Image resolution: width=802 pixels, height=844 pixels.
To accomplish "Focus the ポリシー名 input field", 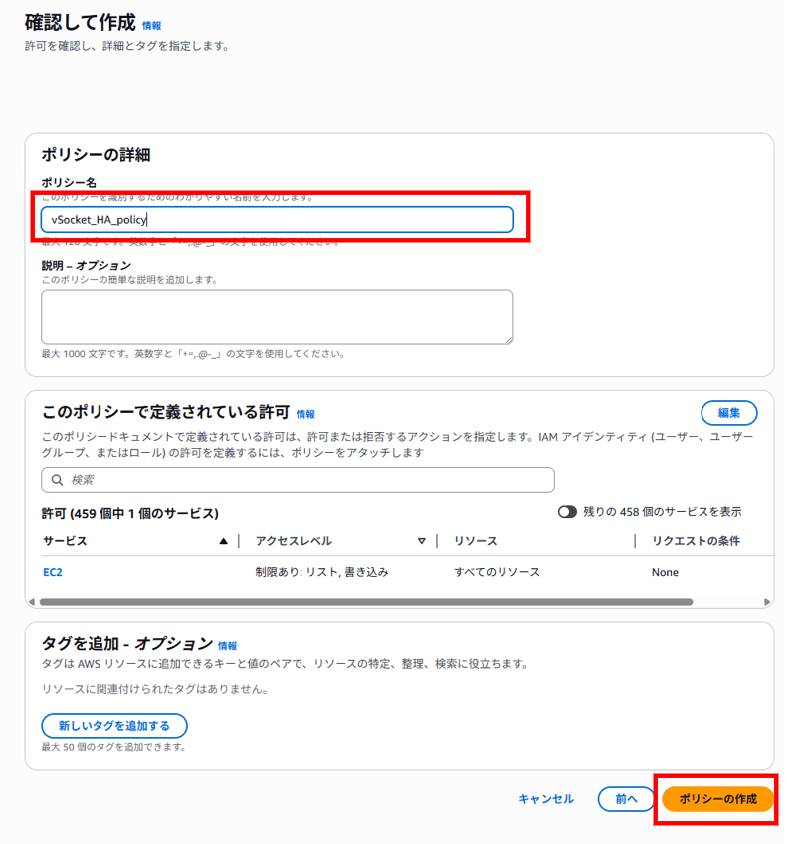I will click(278, 220).
